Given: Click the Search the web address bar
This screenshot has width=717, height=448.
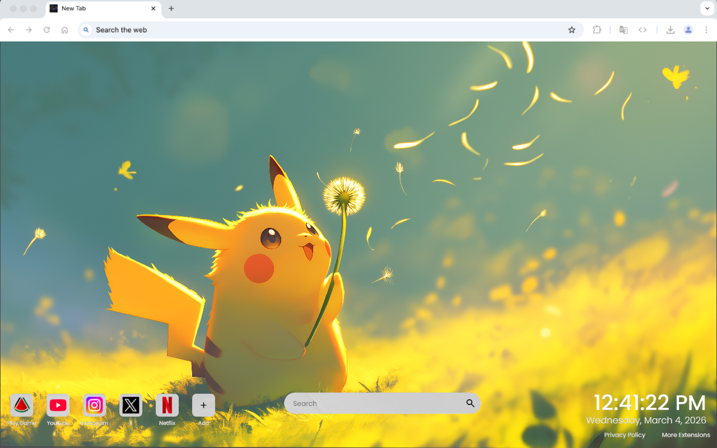Looking at the screenshot, I should pos(330,30).
